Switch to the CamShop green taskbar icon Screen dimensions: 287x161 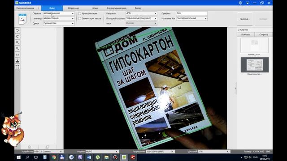click(x=124, y=157)
